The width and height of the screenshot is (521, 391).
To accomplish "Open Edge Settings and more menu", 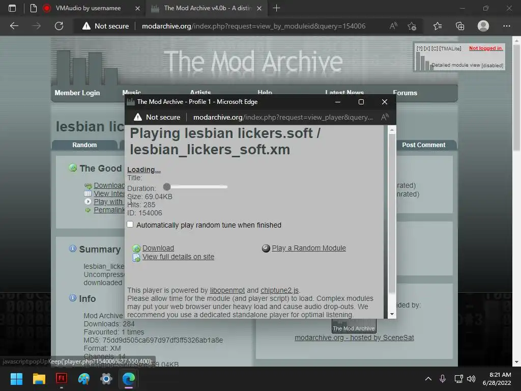I will [x=506, y=26].
